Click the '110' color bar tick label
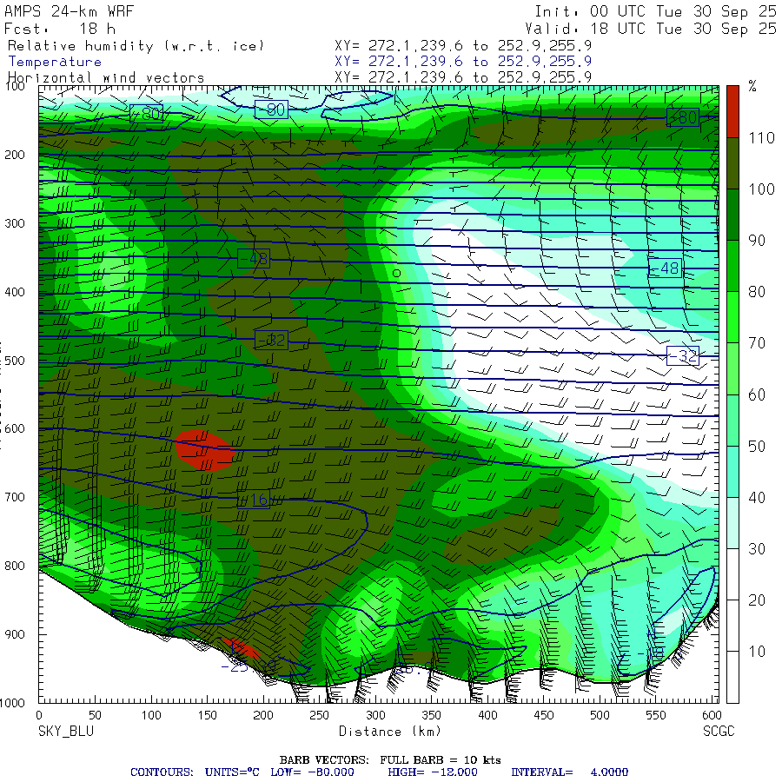782x782 pixels. [x=761, y=138]
